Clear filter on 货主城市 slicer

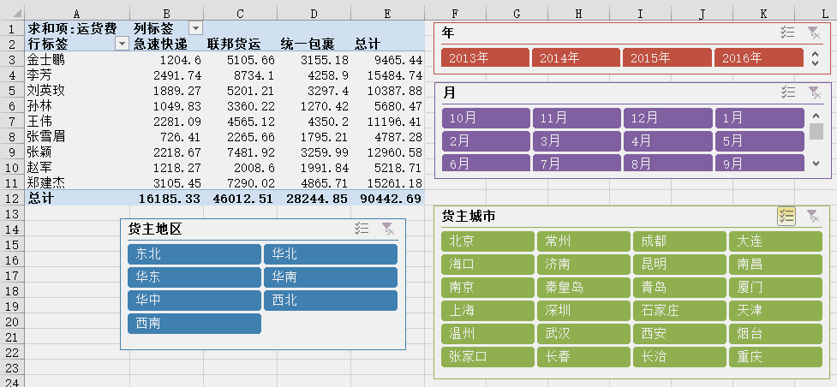tap(814, 217)
